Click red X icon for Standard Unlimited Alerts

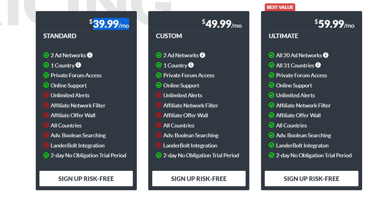pyautogui.click(x=46, y=95)
